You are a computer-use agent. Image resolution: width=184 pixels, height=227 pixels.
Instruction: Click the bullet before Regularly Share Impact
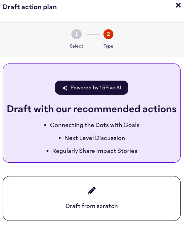tap(47, 151)
